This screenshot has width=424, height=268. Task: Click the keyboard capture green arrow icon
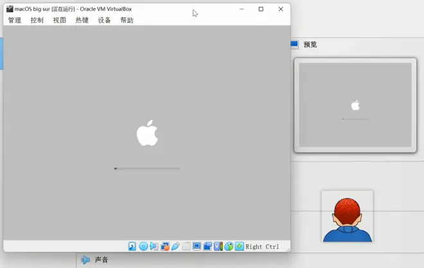tap(240, 246)
